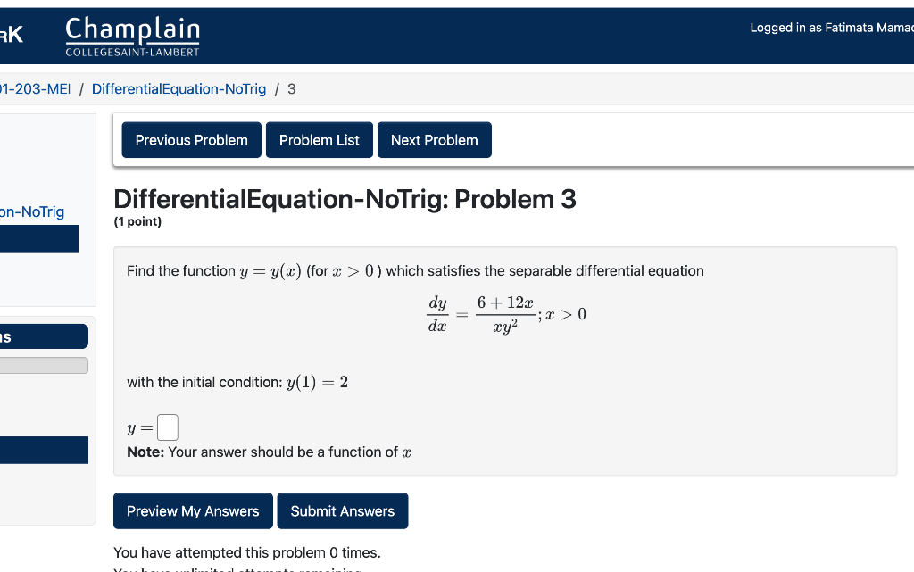Click Submit Answers
Image resolution: width=914 pixels, height=572 pixels.
(343, 510)
